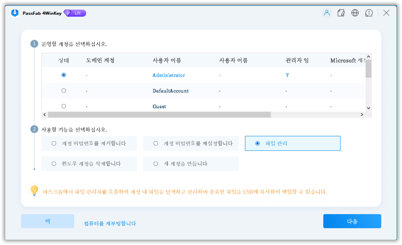The image size is (402, 245).
Task: Click the right arrow on horizontal scrollbar
Action: coord(362,114)
